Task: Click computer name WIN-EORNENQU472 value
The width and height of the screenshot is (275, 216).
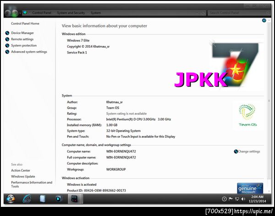Action: coord(121,151)
